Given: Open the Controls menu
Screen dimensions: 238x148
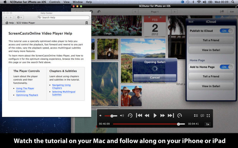Looking at the screenshot, I should tap(55, 2).
